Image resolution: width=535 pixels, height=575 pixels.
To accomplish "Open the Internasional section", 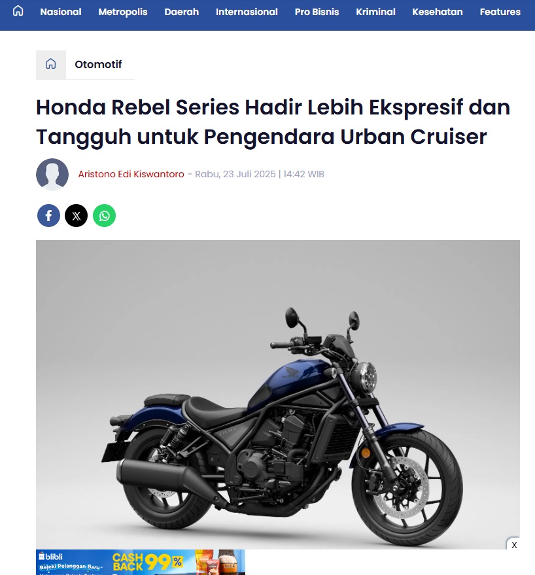I will tap(247, 12).
